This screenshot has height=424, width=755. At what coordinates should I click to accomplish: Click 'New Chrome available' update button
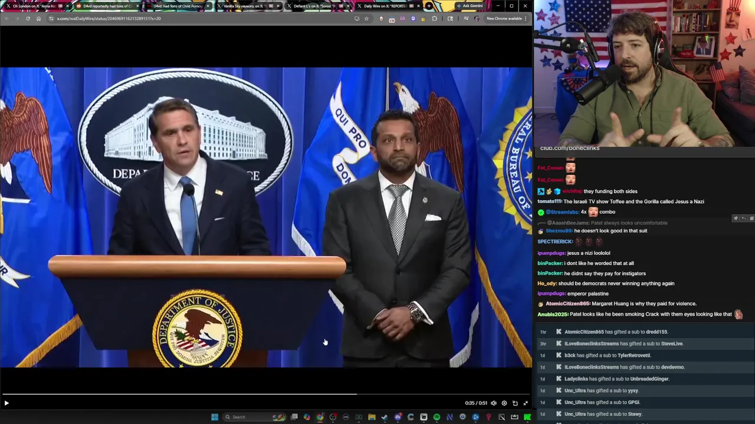(x=506, y=18)
